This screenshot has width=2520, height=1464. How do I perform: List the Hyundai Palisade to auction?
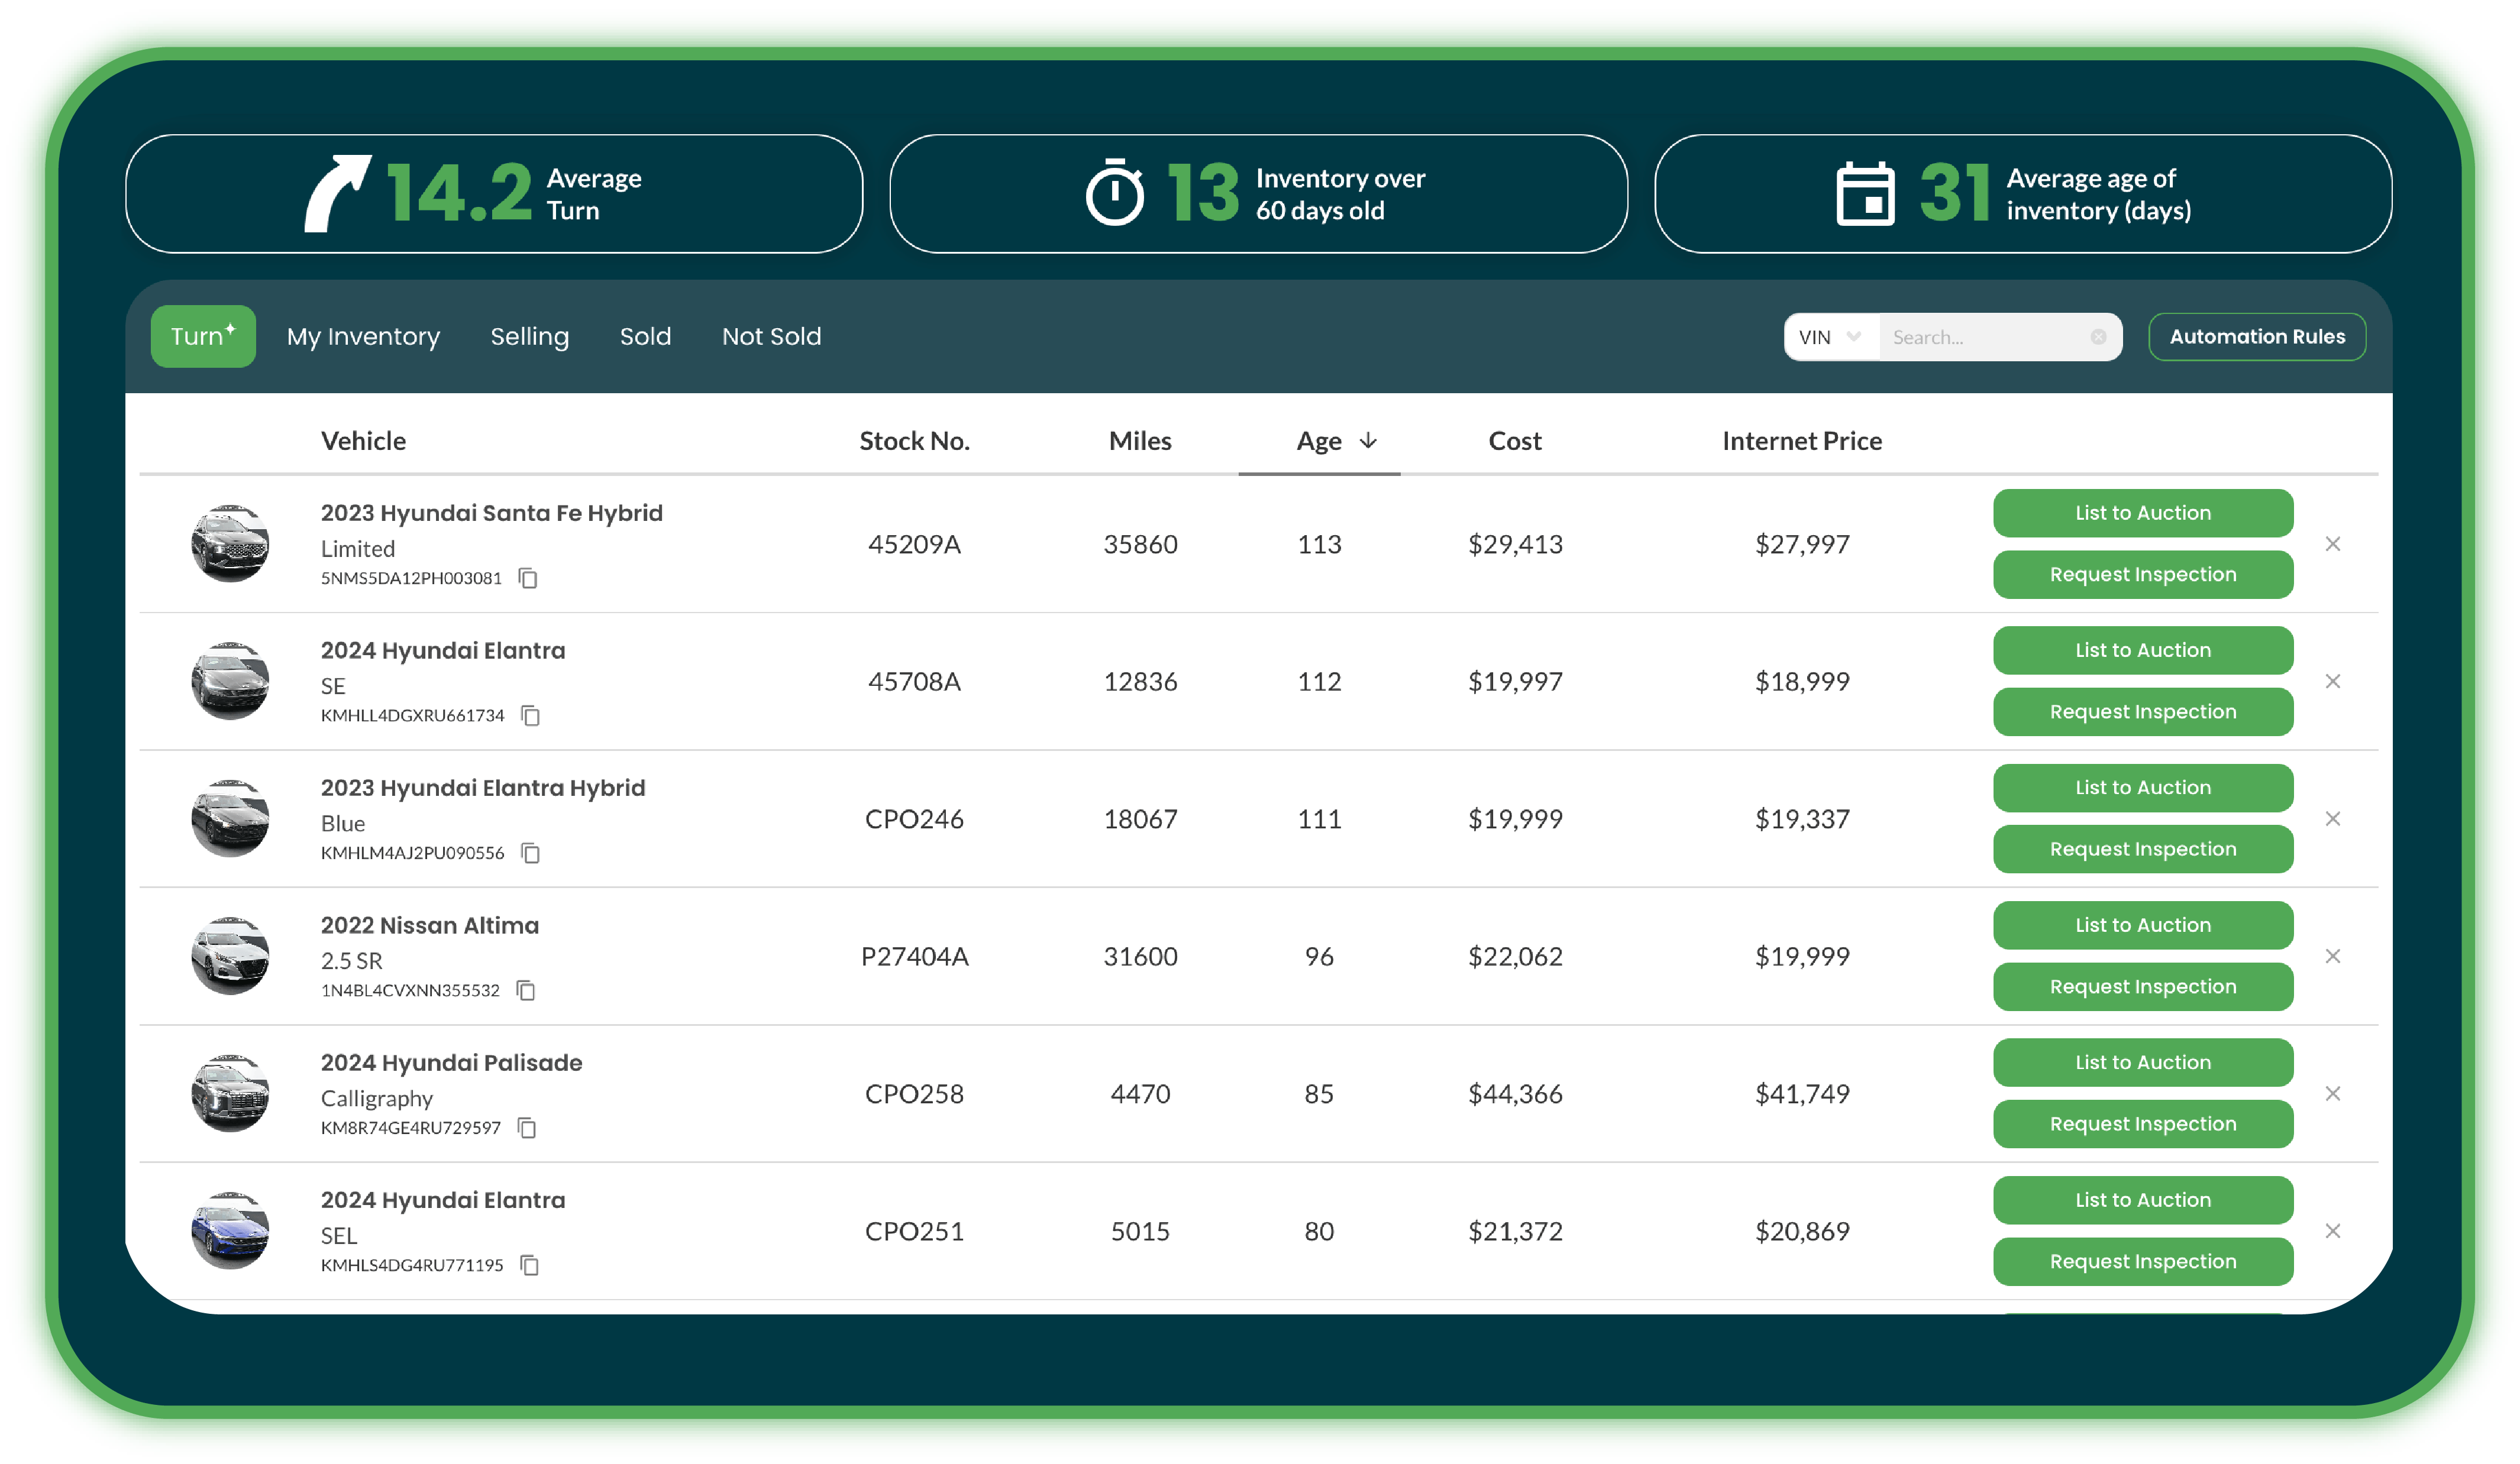point(2142,1063)
